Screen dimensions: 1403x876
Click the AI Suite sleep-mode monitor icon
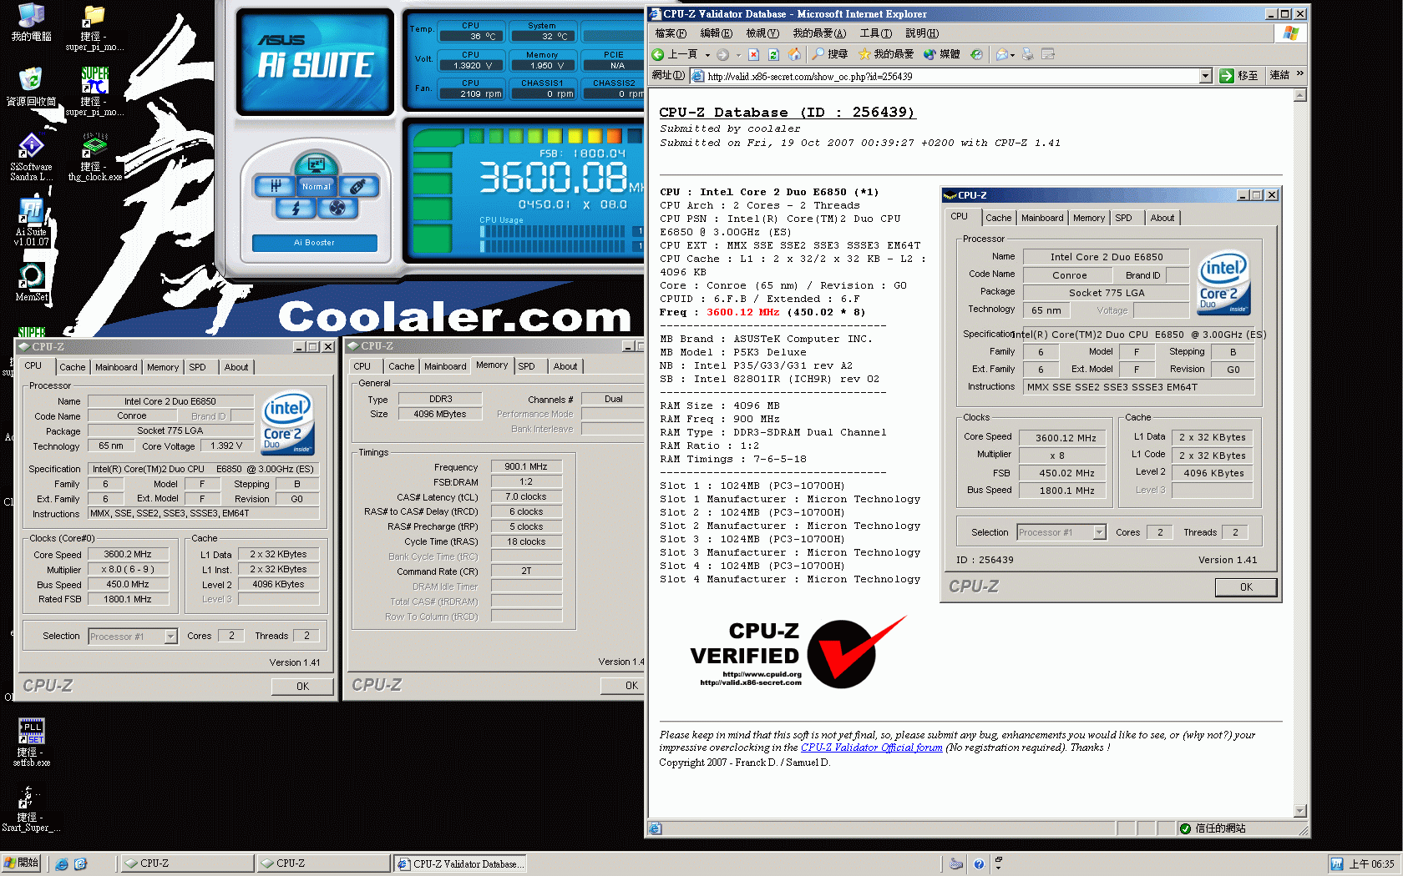(317, 165)
